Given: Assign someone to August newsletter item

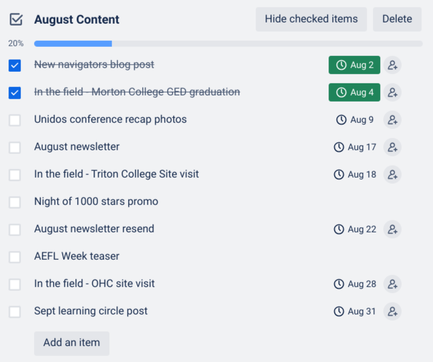Looking at the screenshot, I should click(392, 147).
